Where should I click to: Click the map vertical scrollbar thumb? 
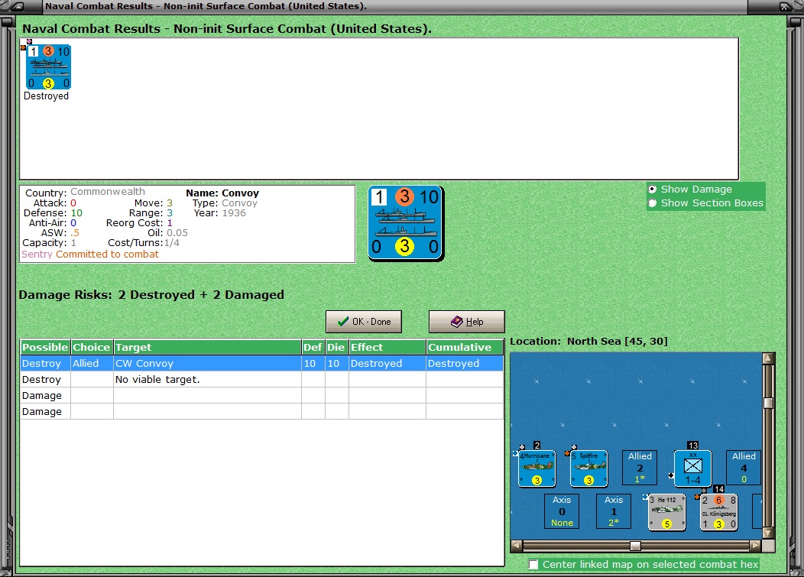click(768, 403)
